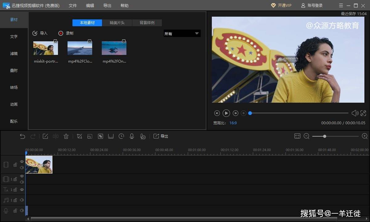Open the 所有 media filter dropdown
The width and height of the screenshot is (370, 222).
pyautogui.click(x=182, y=34)
